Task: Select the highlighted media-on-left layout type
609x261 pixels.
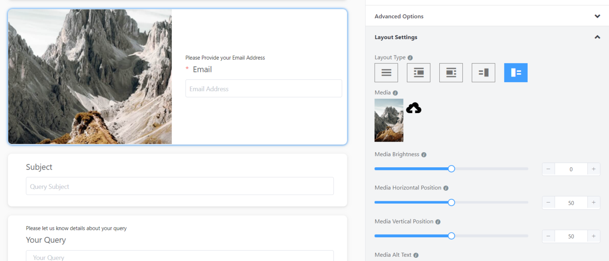Action: click(516, 72)
